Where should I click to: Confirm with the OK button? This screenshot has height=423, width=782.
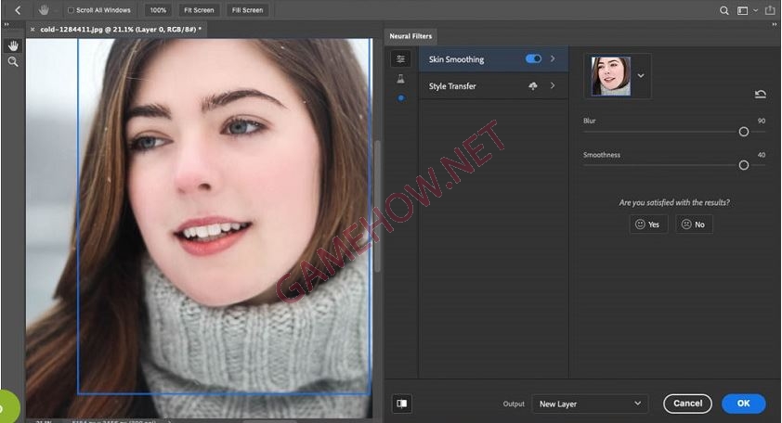point(744,404)
